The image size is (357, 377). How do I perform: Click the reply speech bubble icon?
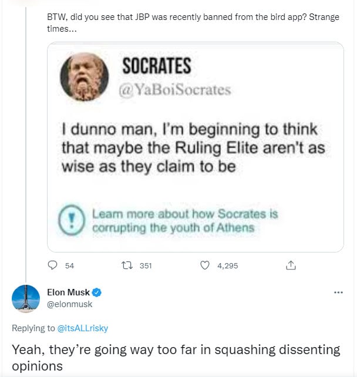click(x=52, y=265)
